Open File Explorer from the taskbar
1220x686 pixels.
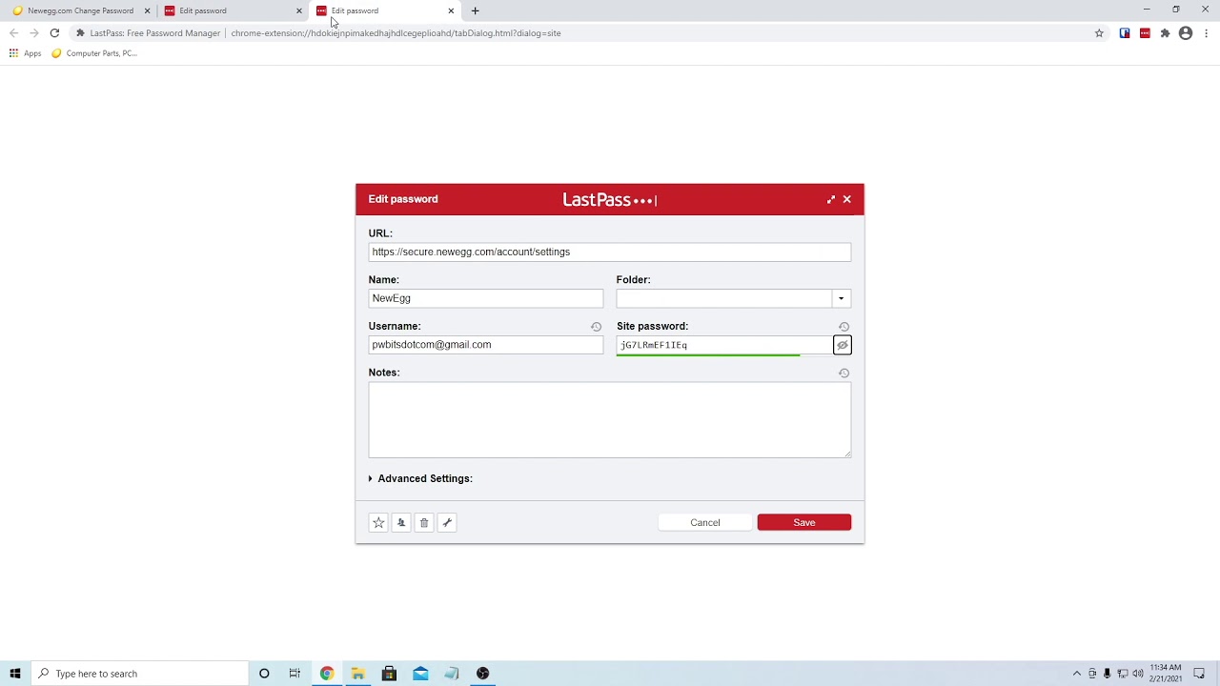click(358, 674)
